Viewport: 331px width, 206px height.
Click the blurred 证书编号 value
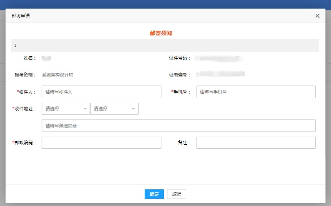tap(221, 74)
